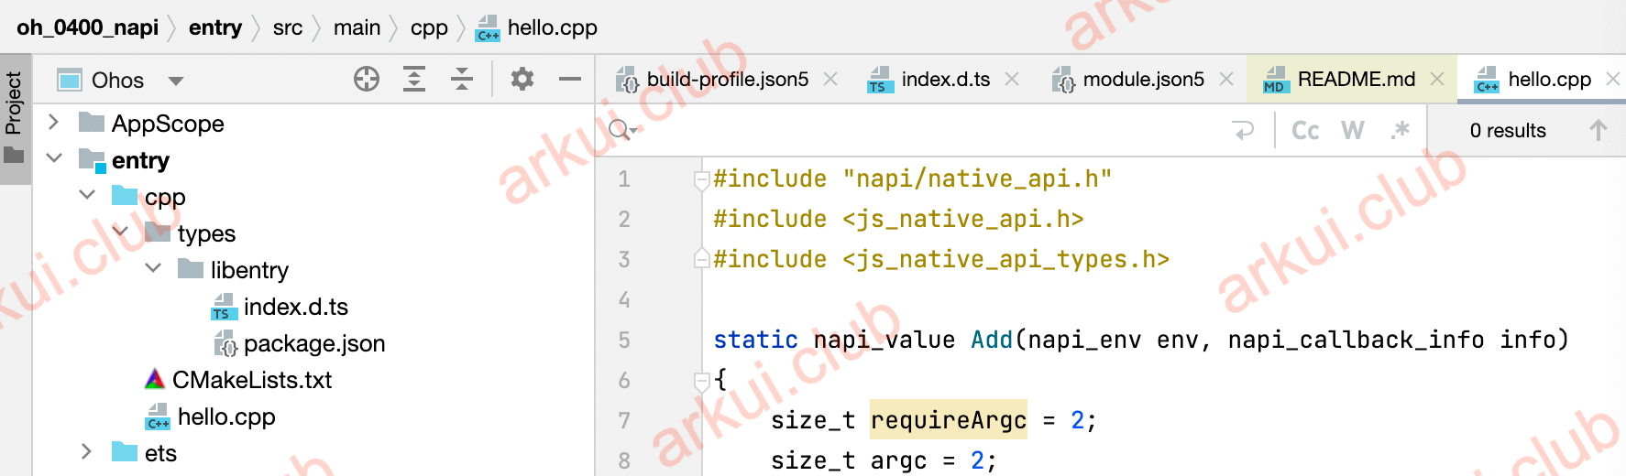Toggle whole words W option
1626x476 pixels.
1353,131
